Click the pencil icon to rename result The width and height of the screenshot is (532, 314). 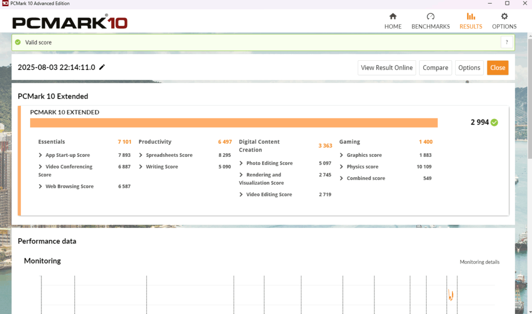pos(102,67)
